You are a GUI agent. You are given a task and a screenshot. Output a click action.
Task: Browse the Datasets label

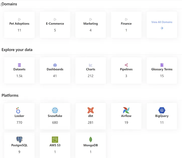[19, 69]
